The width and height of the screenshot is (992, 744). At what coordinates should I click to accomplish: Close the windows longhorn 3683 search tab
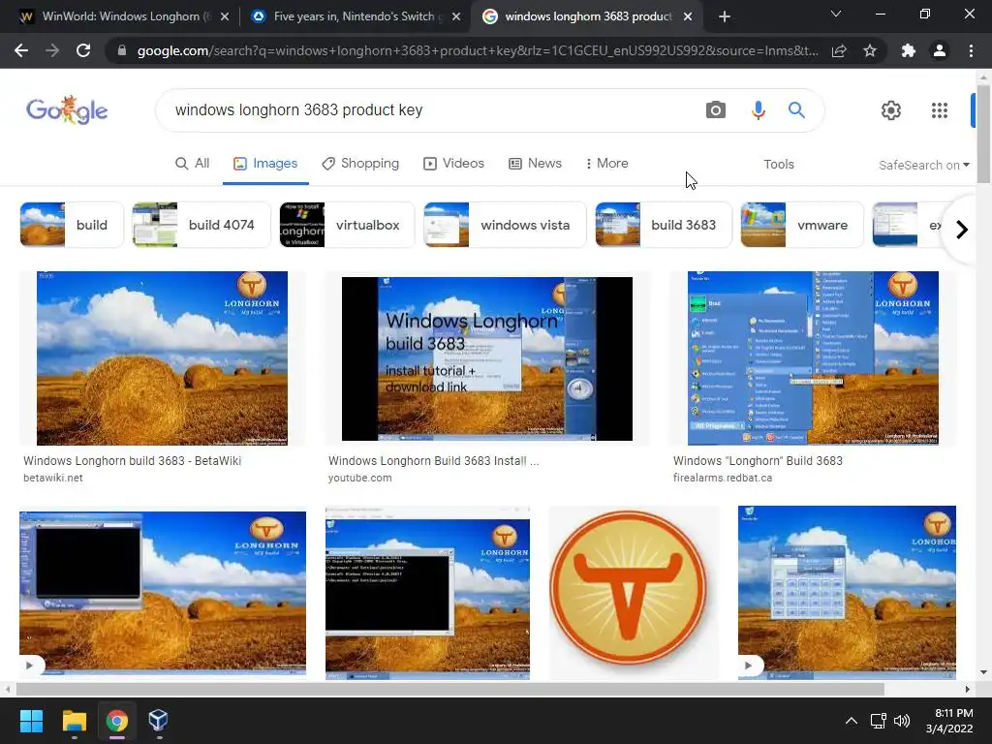pos(688,17)
